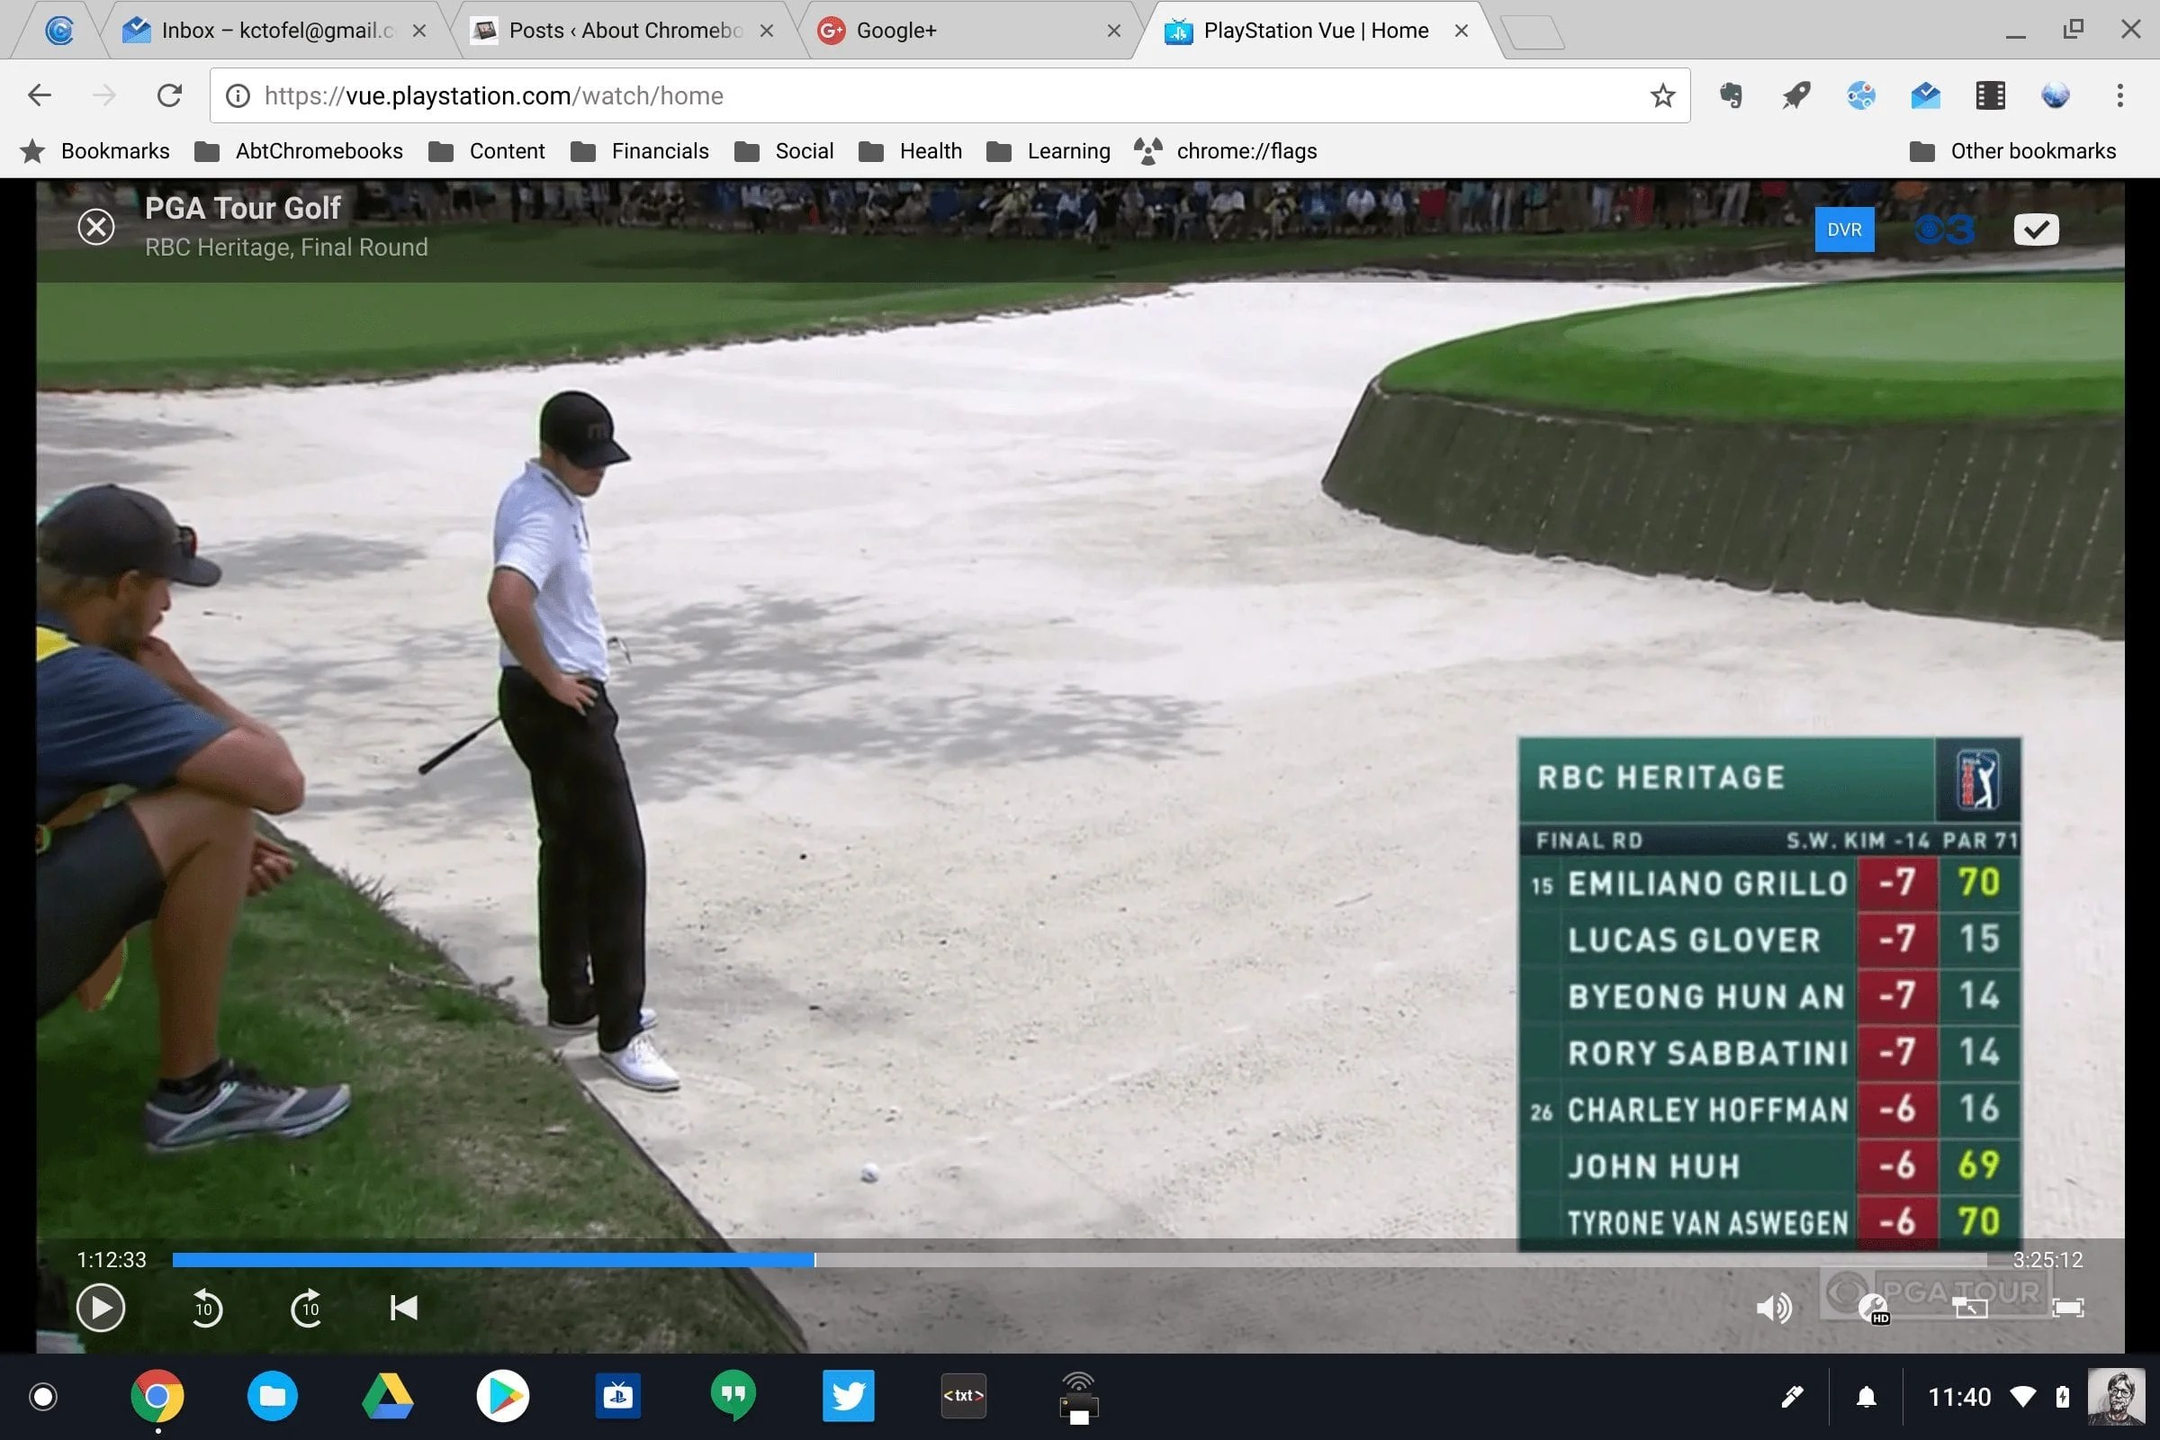Viewport: 2160px width, 1440px height.
Task: Jump back to start of recording
Action: (x=403, y=1308)
